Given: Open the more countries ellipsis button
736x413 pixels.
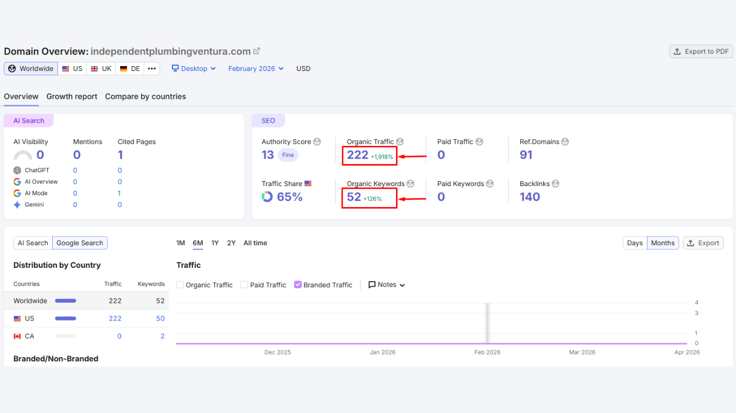Looking at the screenshot, I should tap(152, 69).
